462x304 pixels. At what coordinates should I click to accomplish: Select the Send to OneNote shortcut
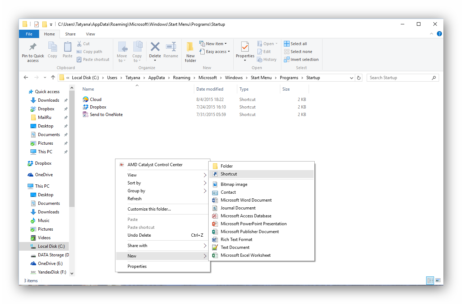click(x=103, y=115)
